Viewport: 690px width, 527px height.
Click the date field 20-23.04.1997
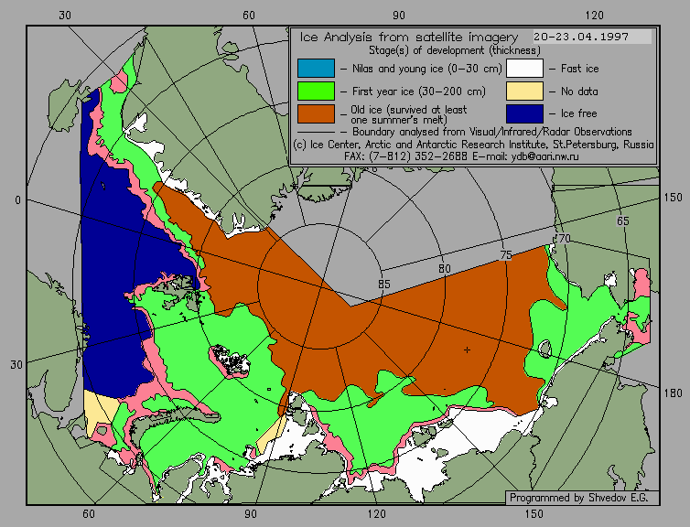point(592,37)
